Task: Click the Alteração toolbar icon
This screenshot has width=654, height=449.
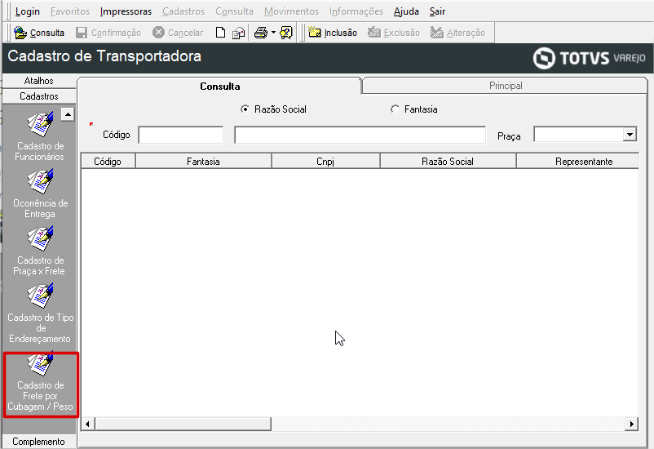Action: coord(437,32)
